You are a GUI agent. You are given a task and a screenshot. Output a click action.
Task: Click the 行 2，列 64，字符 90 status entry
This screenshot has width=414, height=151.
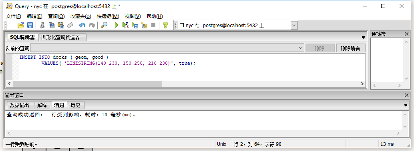coord(257,144)
